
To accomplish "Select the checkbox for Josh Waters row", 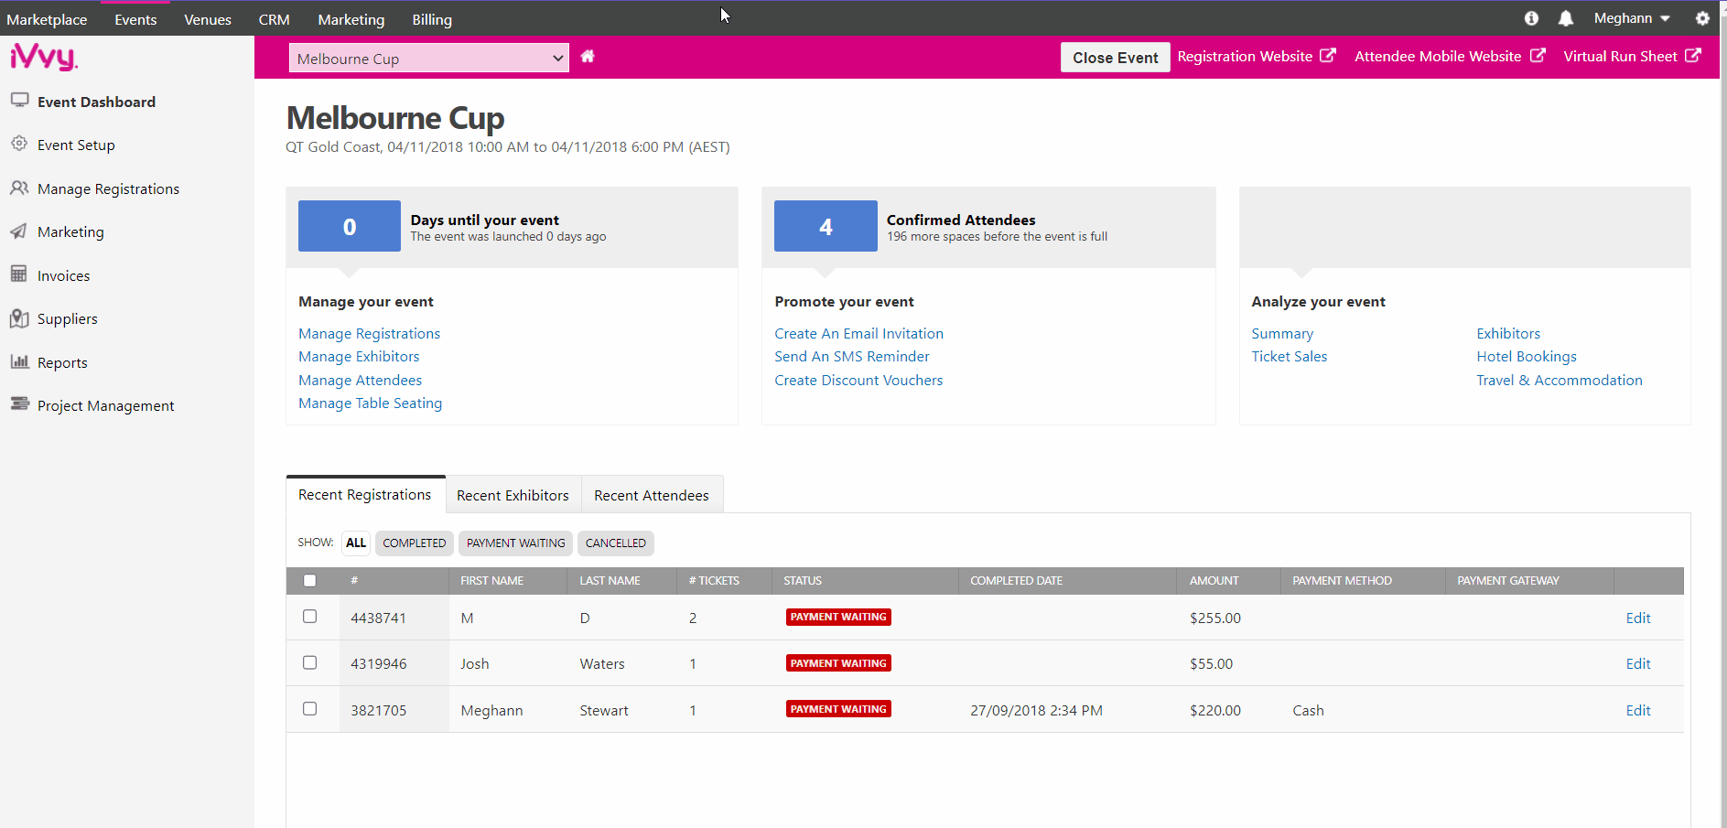I will (x=310, y=662).
